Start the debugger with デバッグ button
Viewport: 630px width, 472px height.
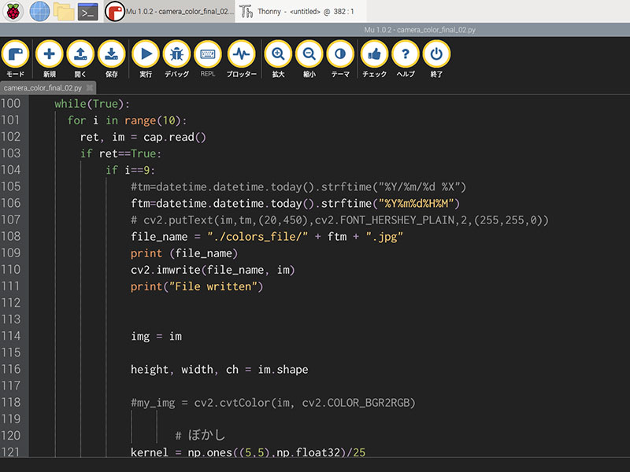click(176, 56)
